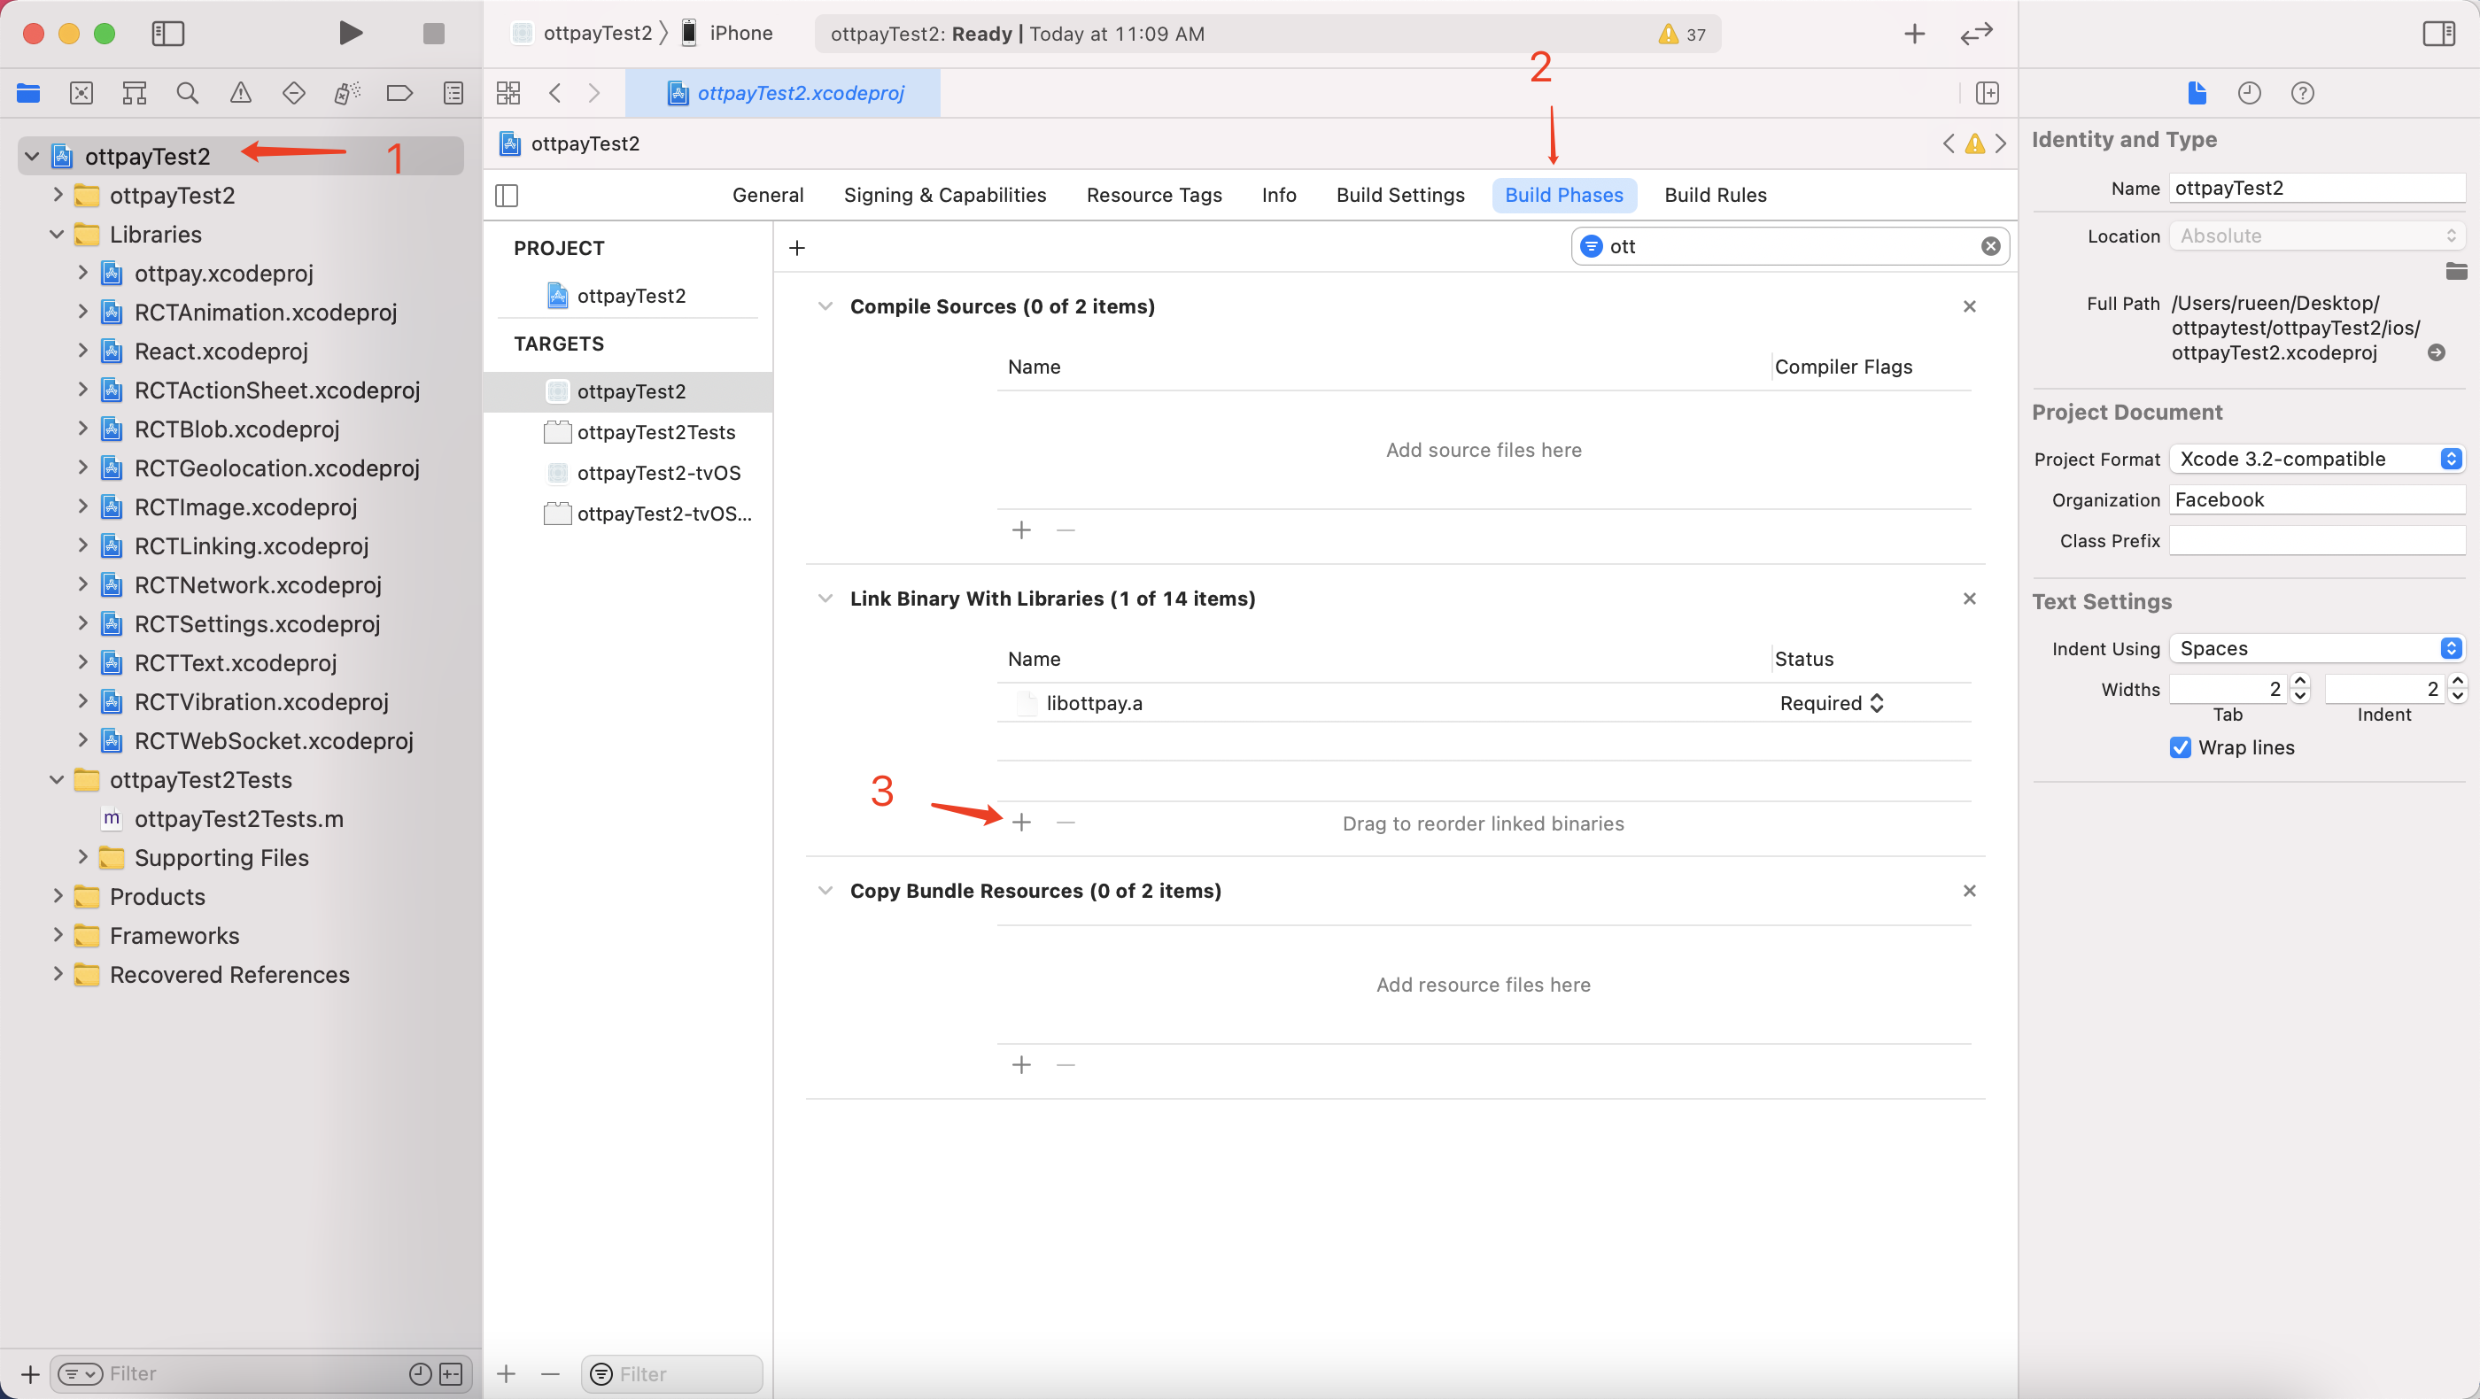Toggle the left navigator sidebar
Viewport: 2480px width, 1399px height.
(168, 34)
